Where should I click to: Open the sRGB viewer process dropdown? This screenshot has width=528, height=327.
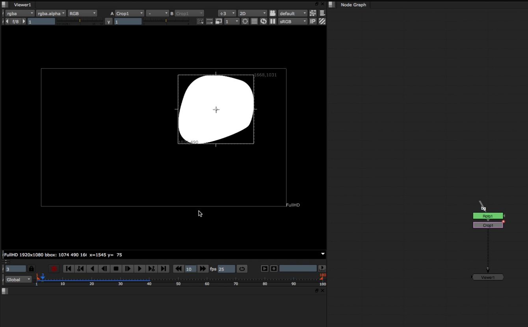click(x=292, y=21)
